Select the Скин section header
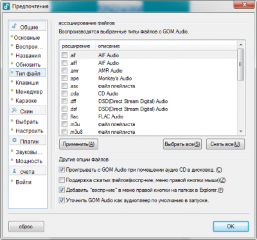This screenshot has height=240, width=257. 28,111
